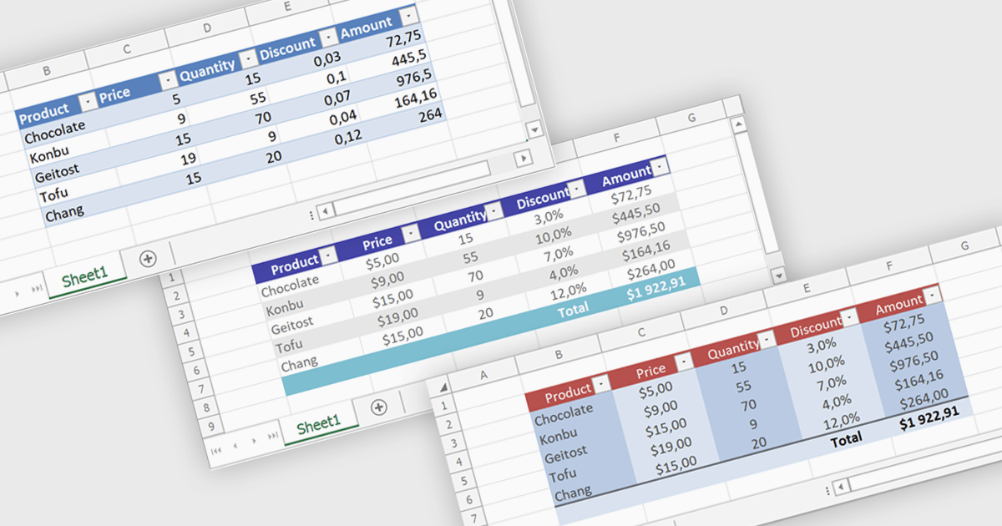
Task: Add a new sheet in the purple table window
Action: point(378,407)
